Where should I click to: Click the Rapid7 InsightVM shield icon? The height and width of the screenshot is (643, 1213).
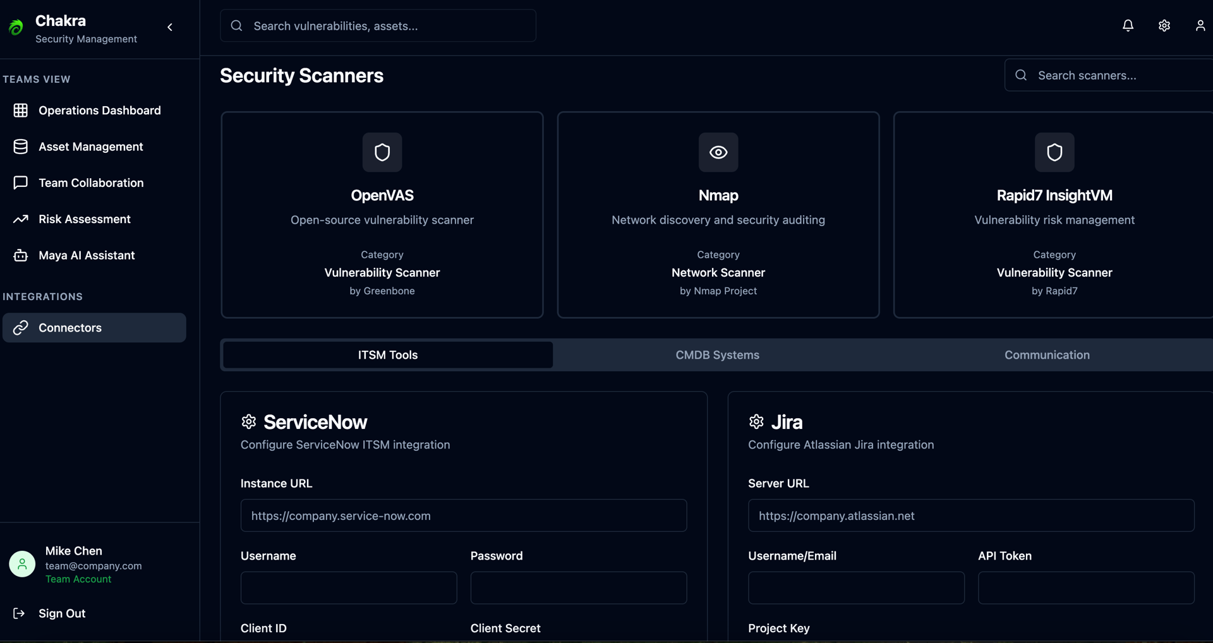[x=1054, y=152]
